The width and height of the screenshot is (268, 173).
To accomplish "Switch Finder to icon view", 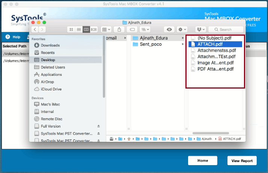I will (71, 30).
